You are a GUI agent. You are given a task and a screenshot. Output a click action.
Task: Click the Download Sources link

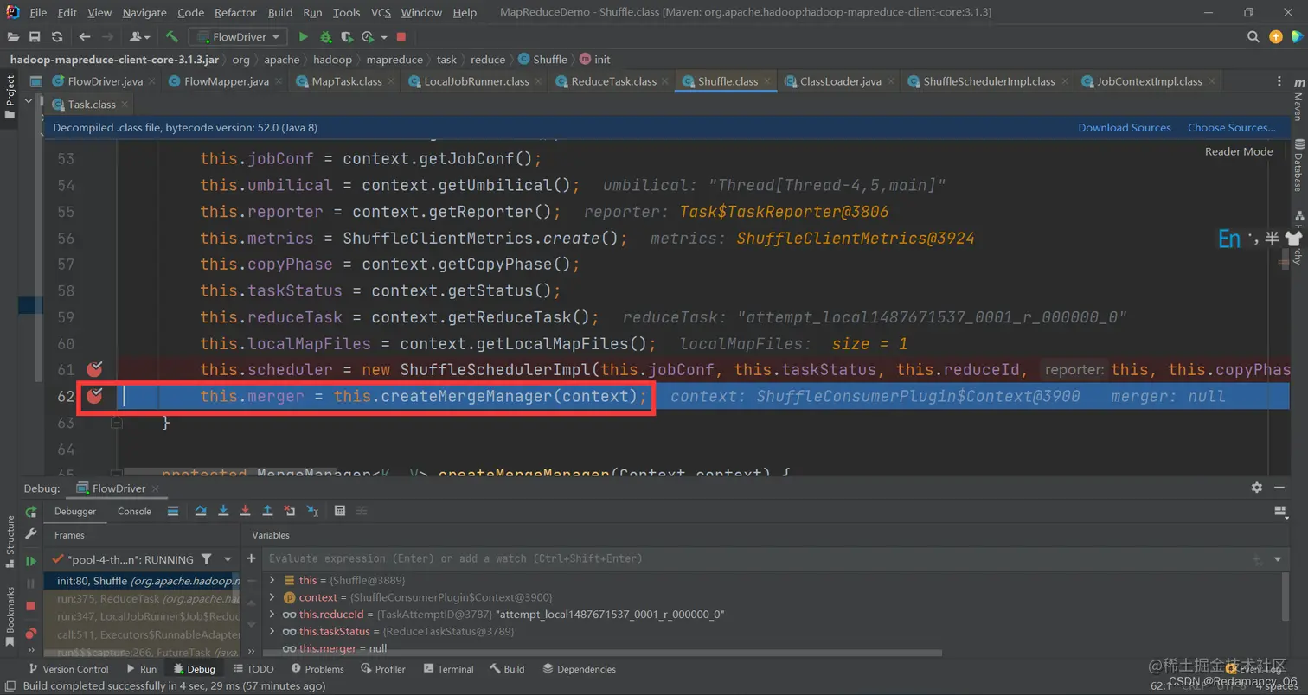tap(1124, 127)
